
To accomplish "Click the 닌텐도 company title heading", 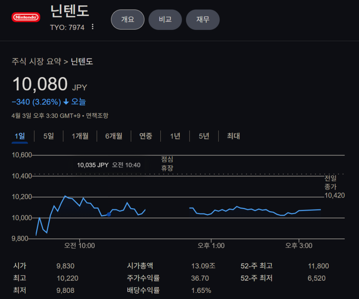I will [69, 11].
